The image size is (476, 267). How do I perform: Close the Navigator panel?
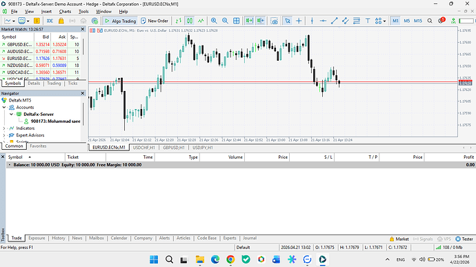pos(83,93)
